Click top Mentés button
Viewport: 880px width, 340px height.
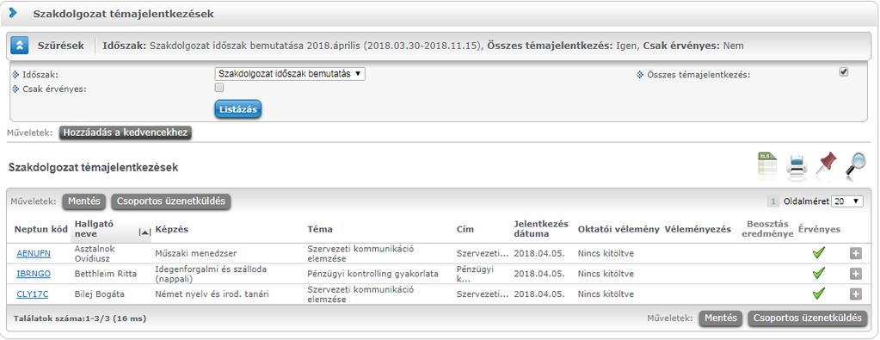(84, 201)
